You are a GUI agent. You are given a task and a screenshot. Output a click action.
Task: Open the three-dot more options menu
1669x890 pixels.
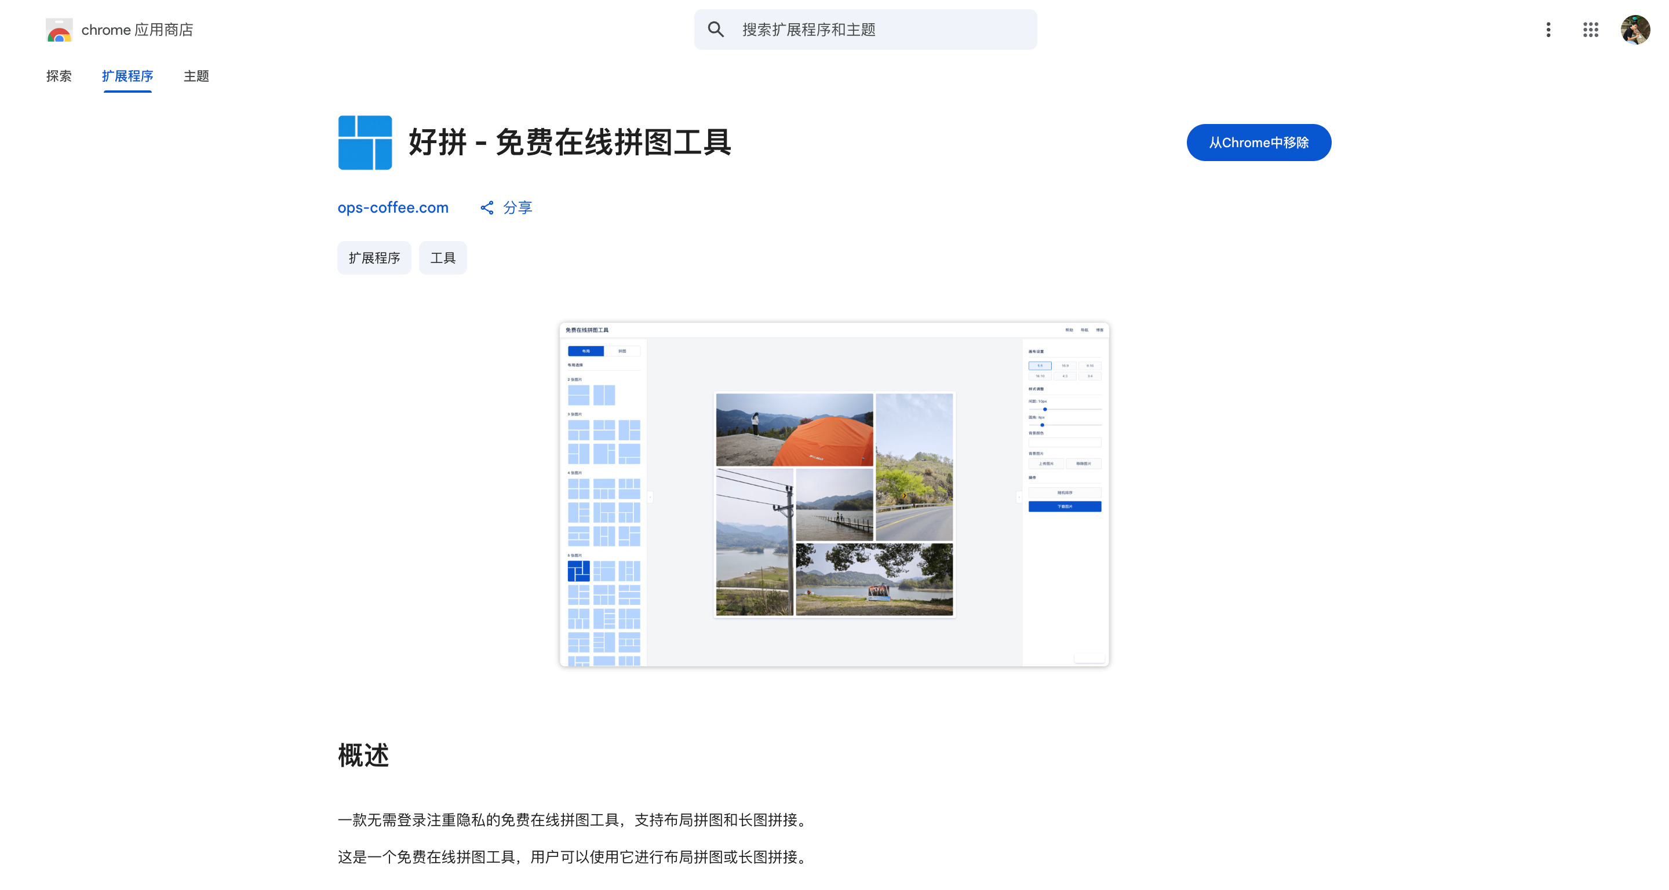[1548, 29]
